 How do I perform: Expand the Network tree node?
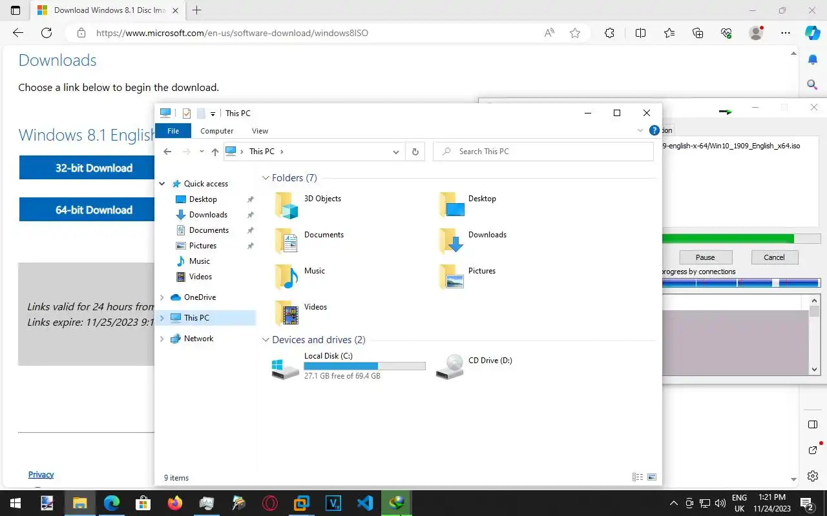(x=162, y=339)
